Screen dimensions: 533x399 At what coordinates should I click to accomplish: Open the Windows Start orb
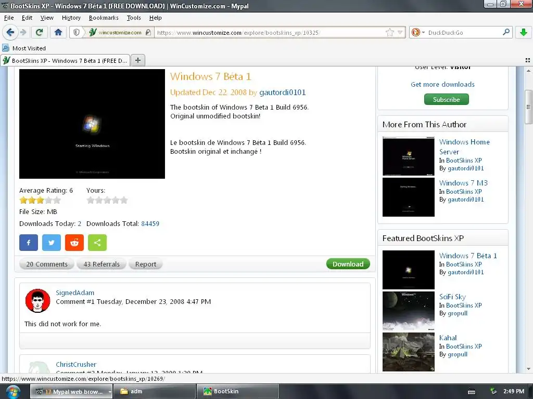(x=12, y=392)
